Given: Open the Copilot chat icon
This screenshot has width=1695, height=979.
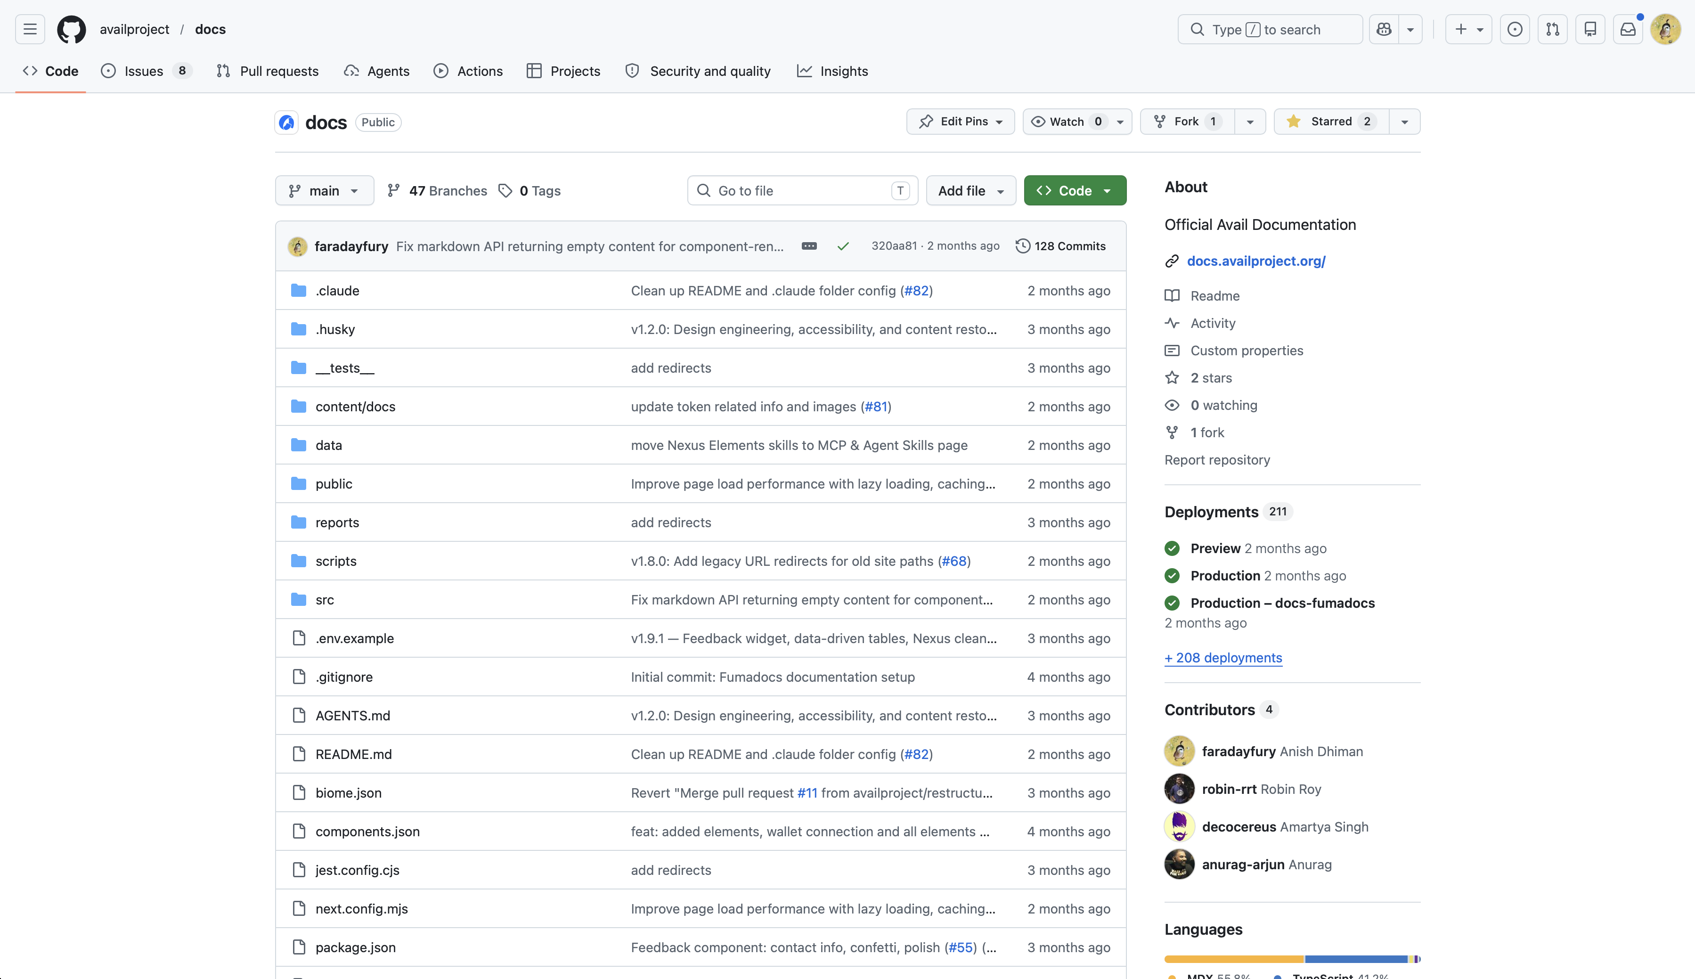Looking at the screenshot, I should (x=1384, y=30).
